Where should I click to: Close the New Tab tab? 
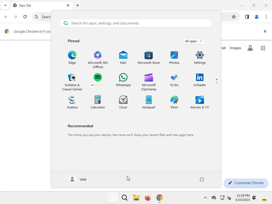click(x=68, y=5)
